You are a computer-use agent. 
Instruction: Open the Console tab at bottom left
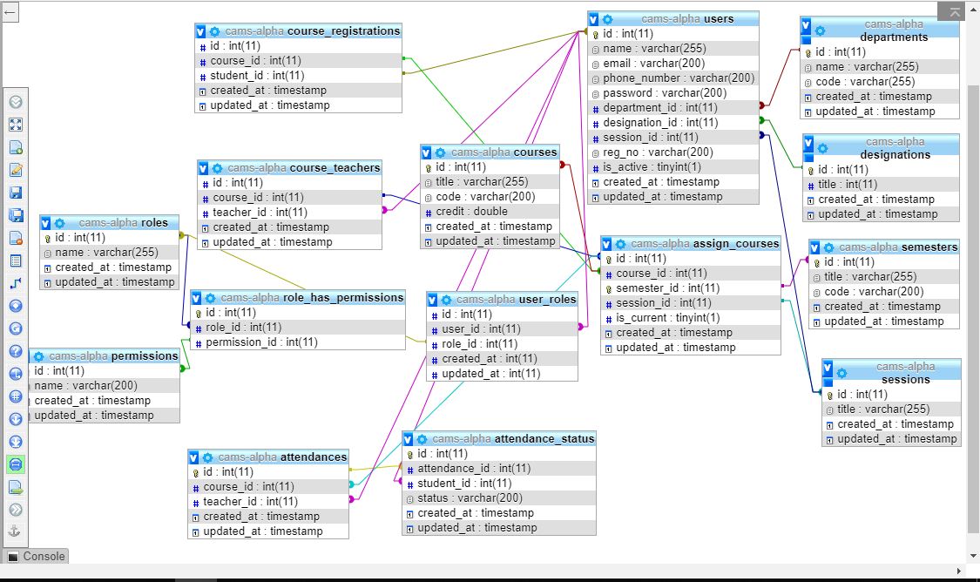(36, 556)
